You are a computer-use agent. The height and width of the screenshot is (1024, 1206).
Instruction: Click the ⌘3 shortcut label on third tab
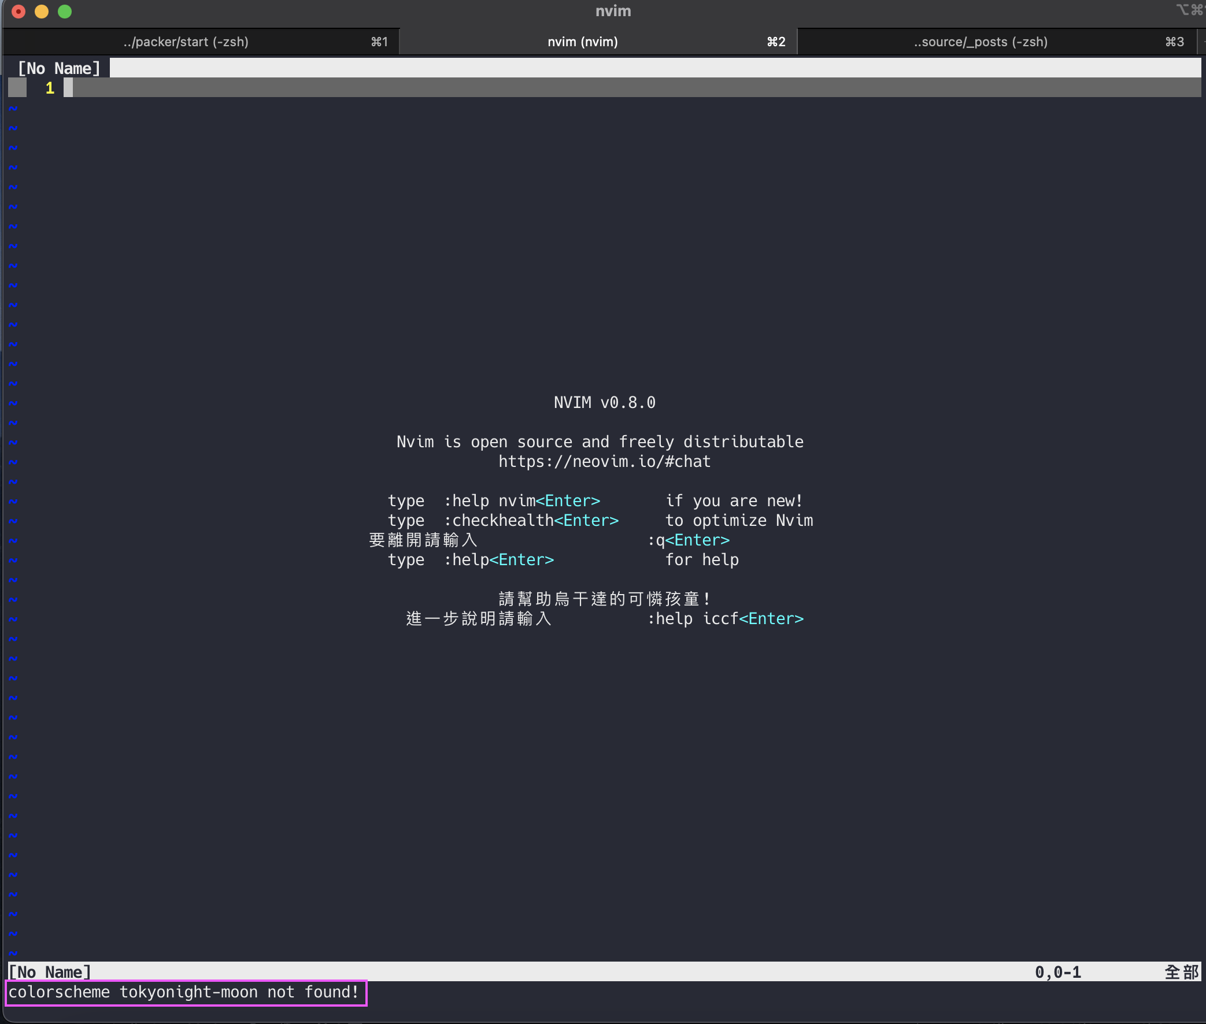(1175, 42)
